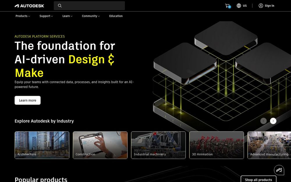Open the Industrial machinery card
The image size is (291, 182).
click(x=158, y=145)
